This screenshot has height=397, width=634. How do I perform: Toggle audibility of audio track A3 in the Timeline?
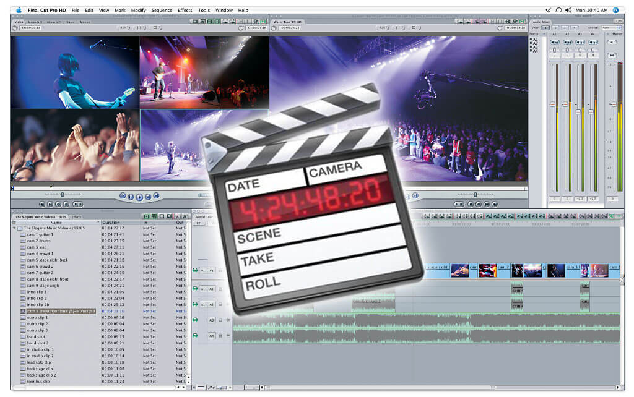[195, 320]
